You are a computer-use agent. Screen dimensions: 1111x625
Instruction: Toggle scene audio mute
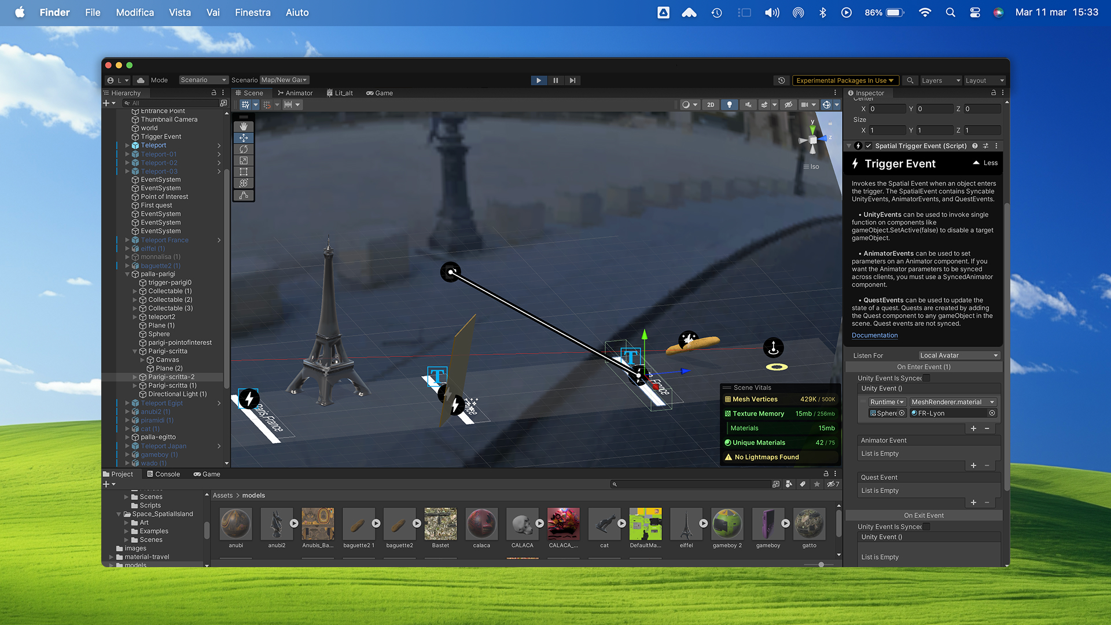pyautogui.click(x=748, y=105)
